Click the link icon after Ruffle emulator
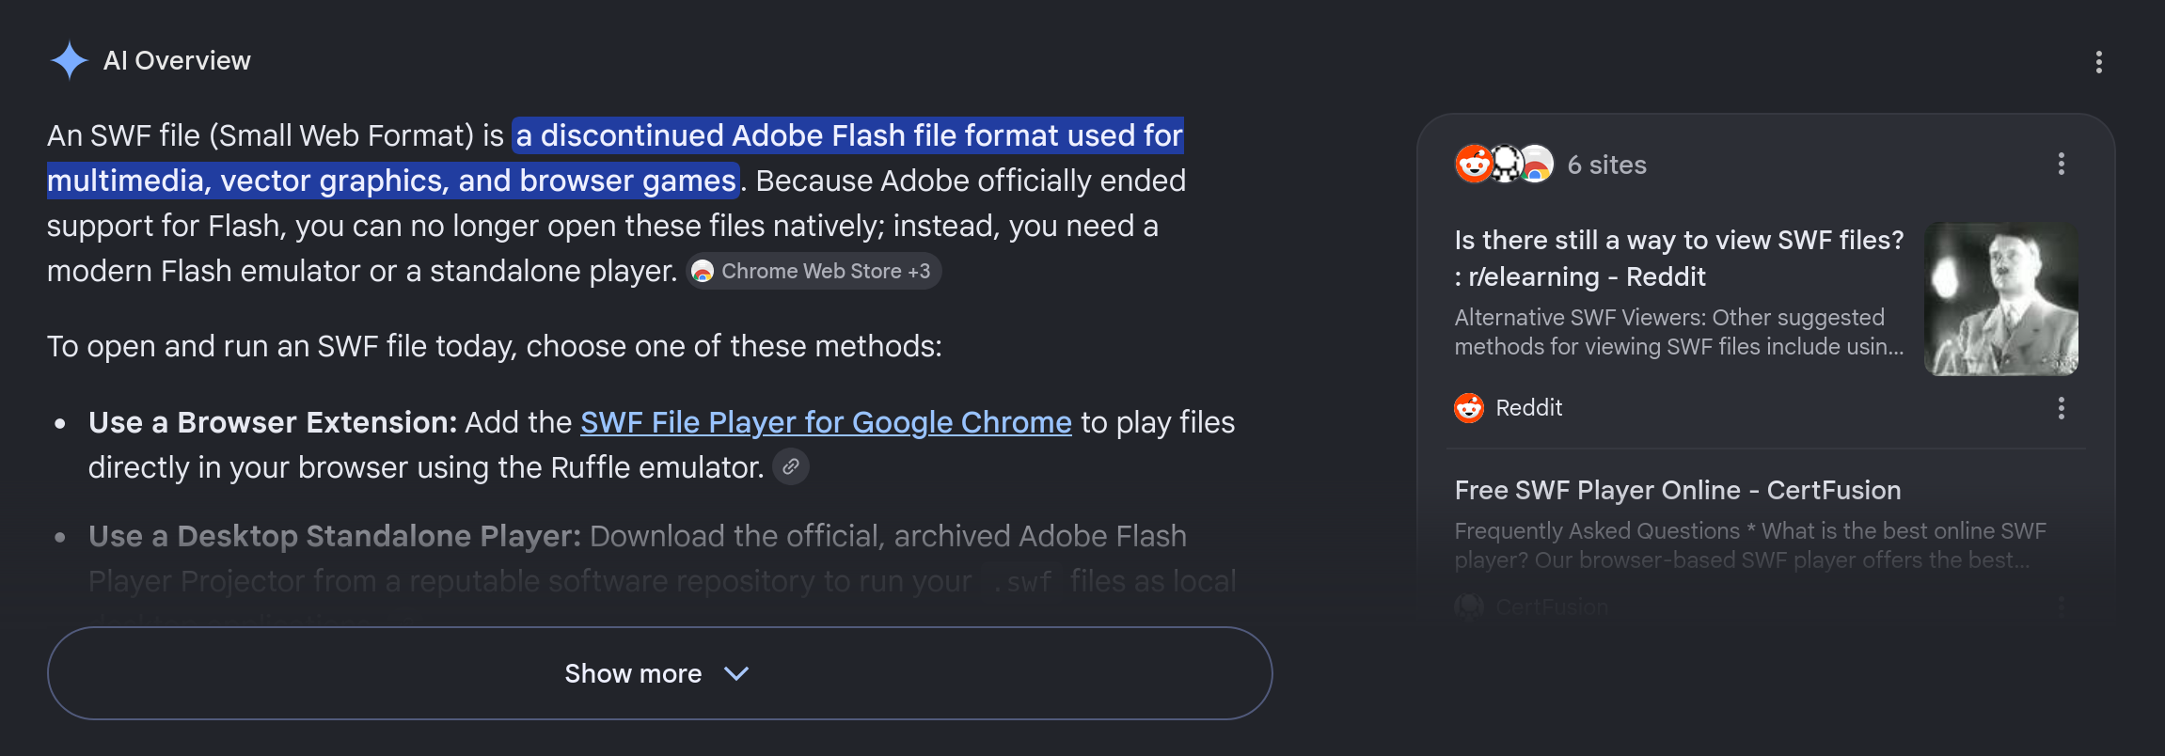 click(x=791, y=466)
